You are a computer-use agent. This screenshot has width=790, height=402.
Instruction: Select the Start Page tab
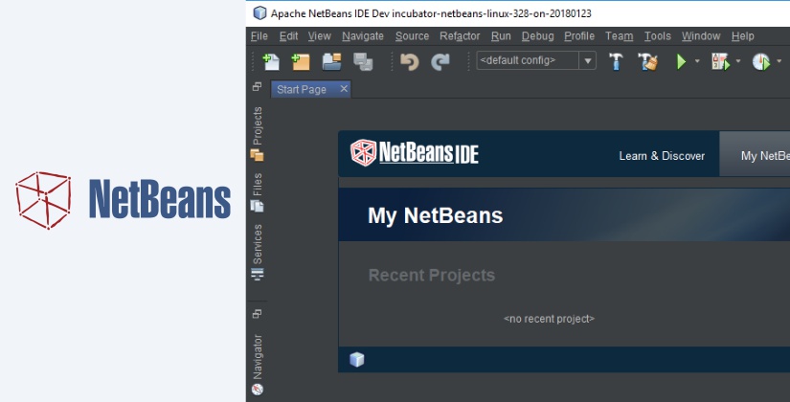click(x=302, y=89)
